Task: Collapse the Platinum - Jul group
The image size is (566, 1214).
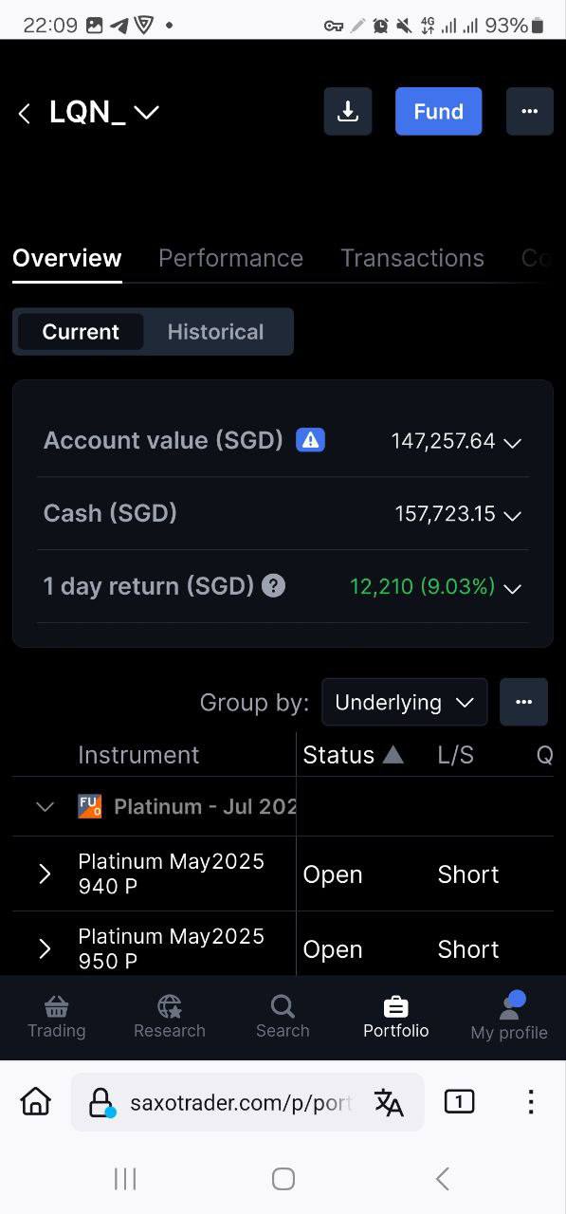Action: [x=45, y=807]
